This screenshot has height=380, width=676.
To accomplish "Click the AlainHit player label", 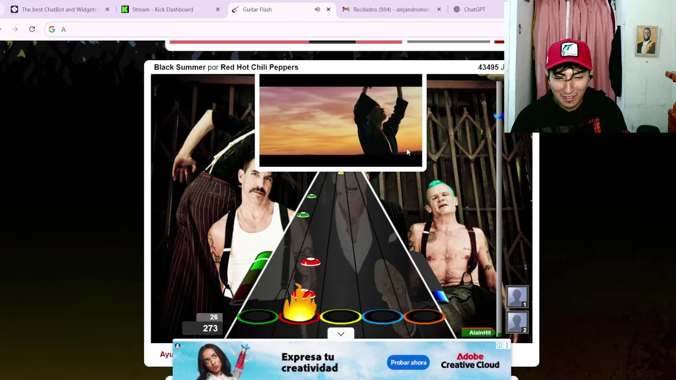I will (480, 332).
